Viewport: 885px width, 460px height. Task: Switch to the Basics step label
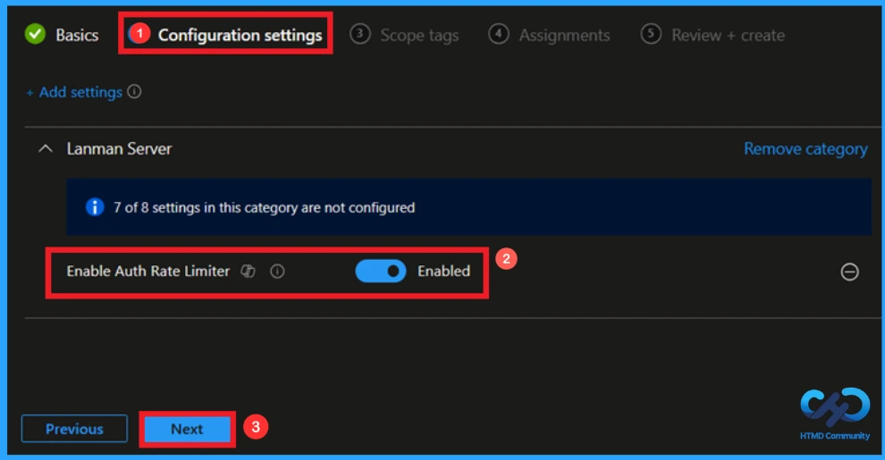point(77,35)
